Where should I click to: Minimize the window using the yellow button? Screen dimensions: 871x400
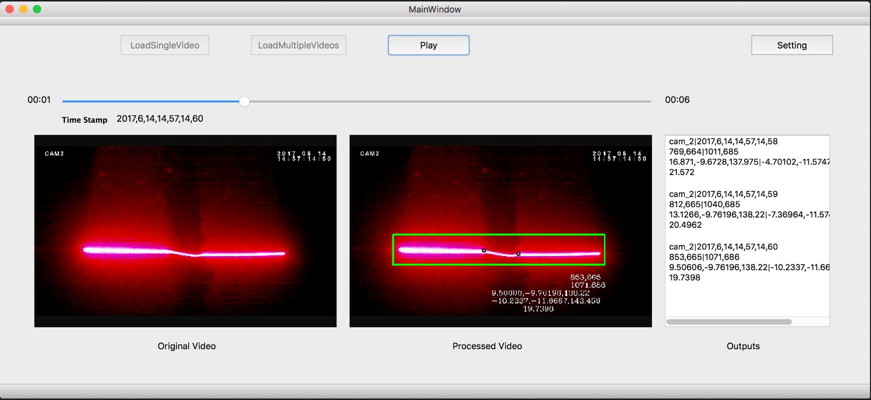(x=23, y=9)
